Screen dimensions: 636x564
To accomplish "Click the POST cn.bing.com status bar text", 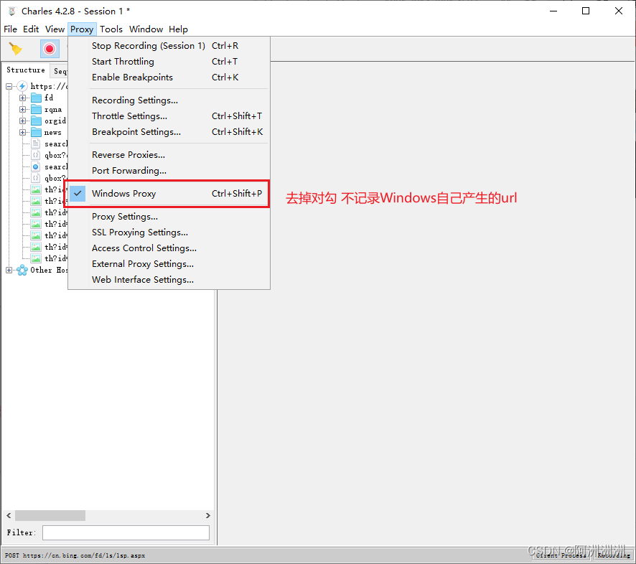I will (x=75, y=555).
